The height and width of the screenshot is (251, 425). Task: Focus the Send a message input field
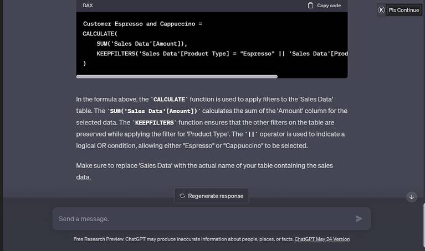pyautogui.click(x=205, y=218)
